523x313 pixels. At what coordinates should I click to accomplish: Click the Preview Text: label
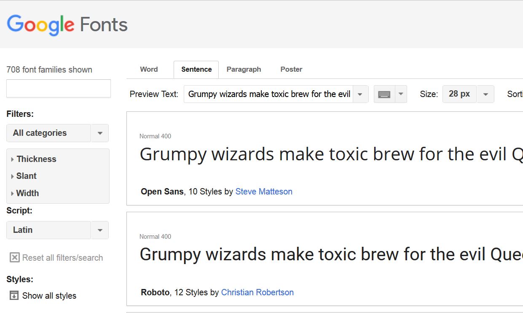154,94
